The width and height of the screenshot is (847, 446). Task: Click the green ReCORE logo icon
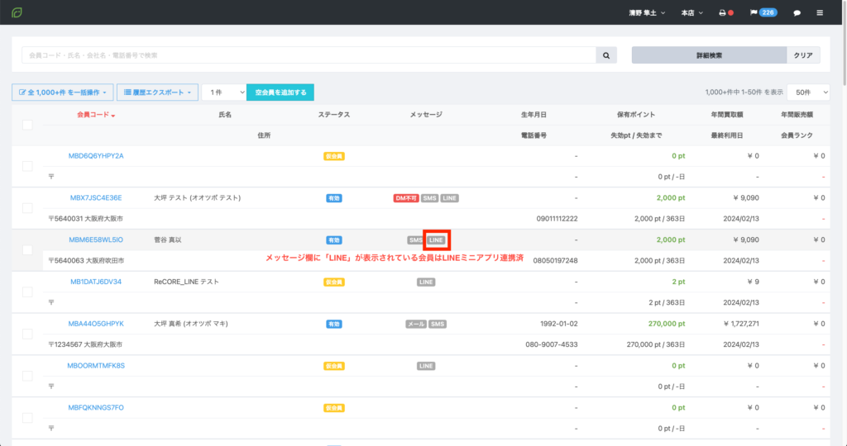(x=17, y=12)
